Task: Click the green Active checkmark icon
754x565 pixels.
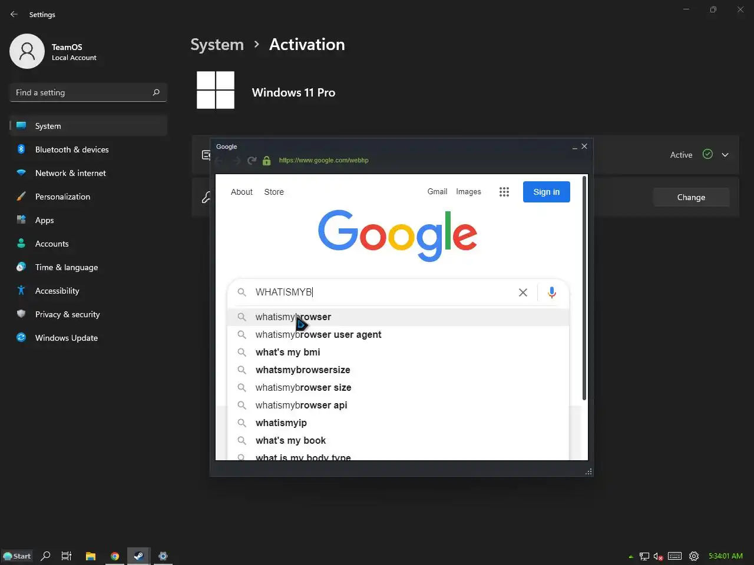Action: tap(707, 154)
